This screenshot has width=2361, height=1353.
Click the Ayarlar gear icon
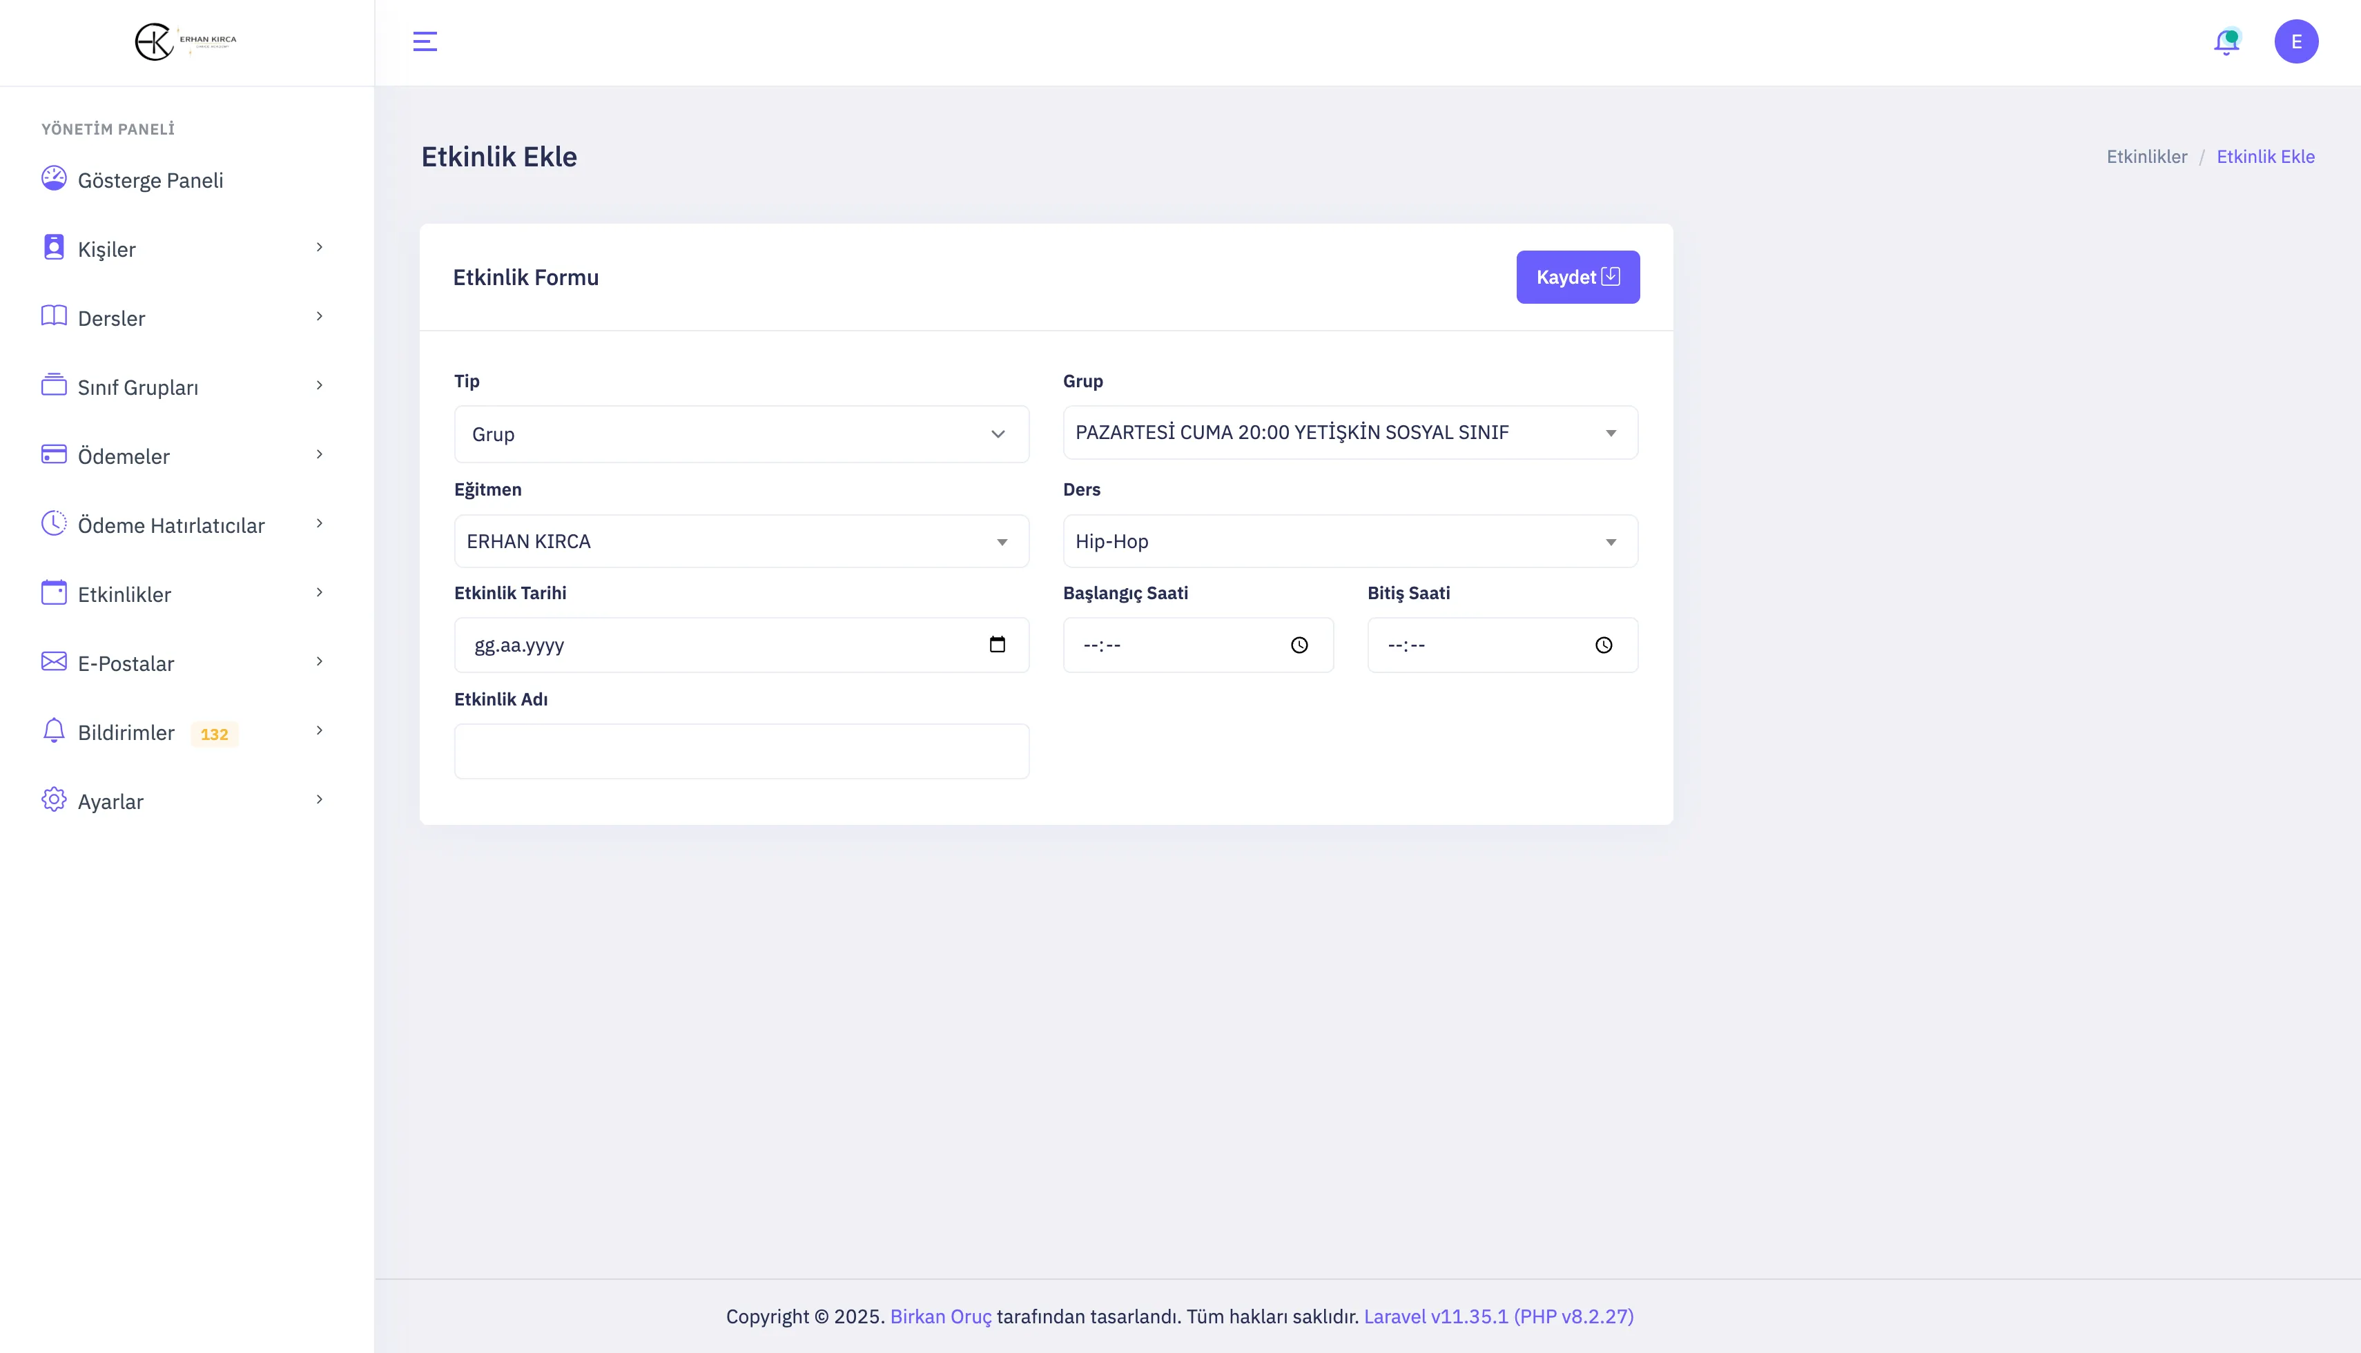[x=54, y=800]
